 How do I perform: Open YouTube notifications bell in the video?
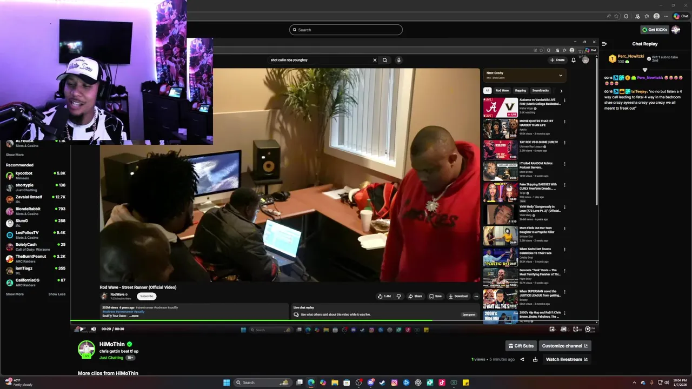click(x=574, y=60)
